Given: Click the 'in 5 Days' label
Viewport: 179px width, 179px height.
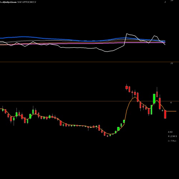Looking at the screenshot, I should click(x=172, y=141).
